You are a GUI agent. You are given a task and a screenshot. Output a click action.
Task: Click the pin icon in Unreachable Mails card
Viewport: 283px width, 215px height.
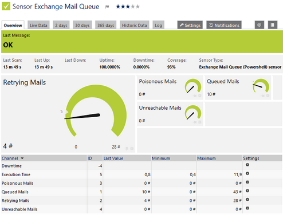click(x=195, y=122)
